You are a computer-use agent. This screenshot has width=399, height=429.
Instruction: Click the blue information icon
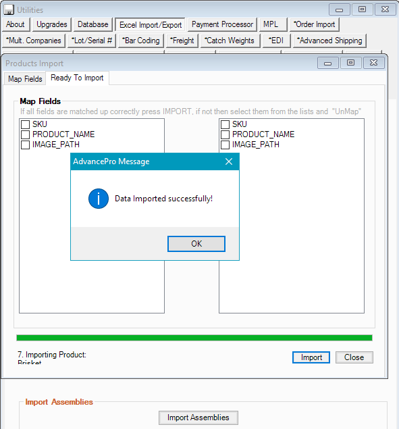click(99, 199)
